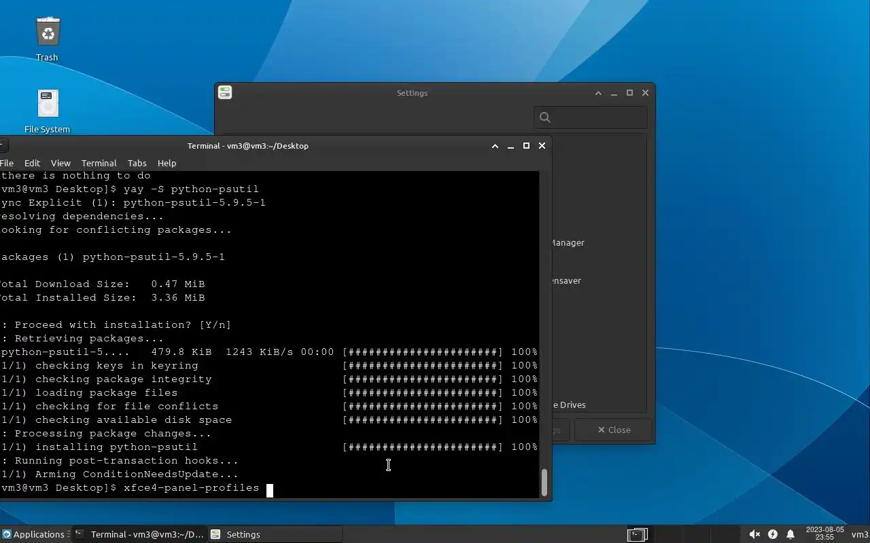The height and width of the screenshot is (543, 870).
Task: Click 'installing python-psutil' progress line
Action: (x=268, y=447)
